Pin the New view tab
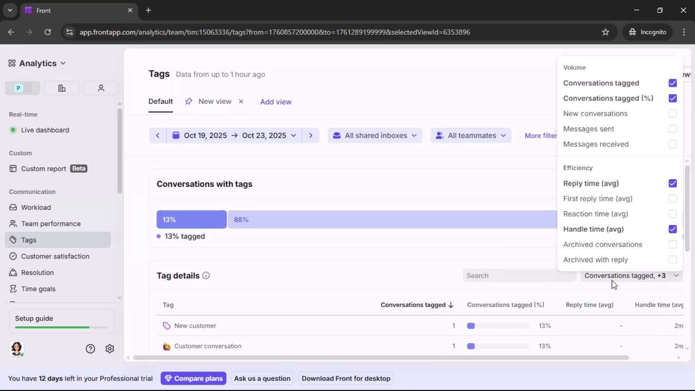Image resolution: width=695 pixels, height=391 pixels. click(x=189, y=101)
